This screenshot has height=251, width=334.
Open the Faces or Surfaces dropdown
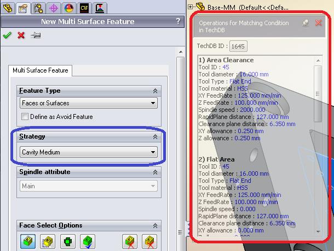[x=89, y=103]
